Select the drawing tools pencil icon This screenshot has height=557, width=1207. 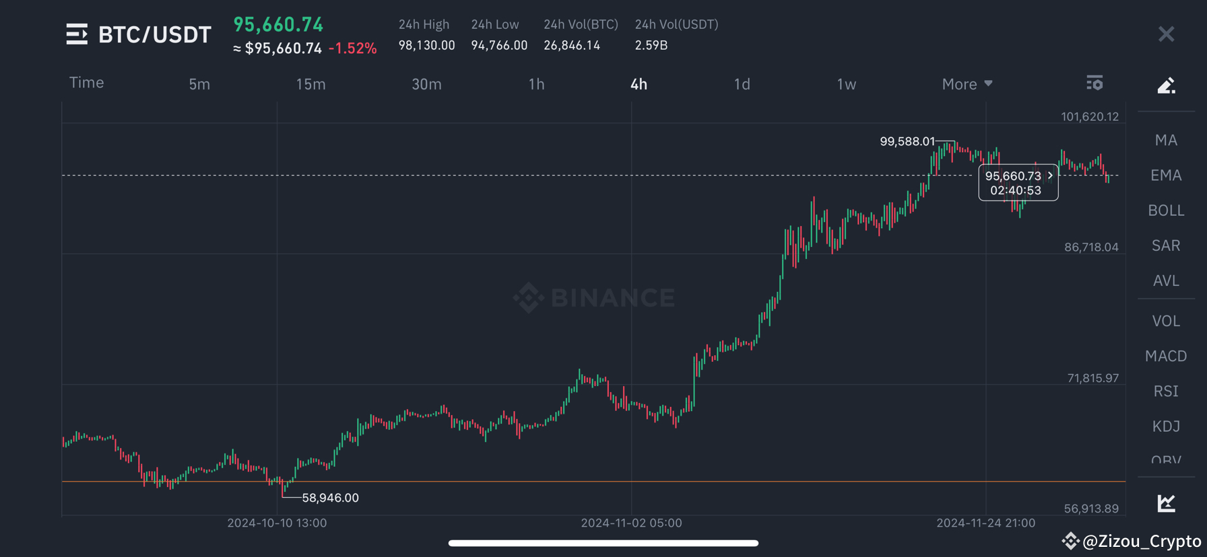(1166, 85)
